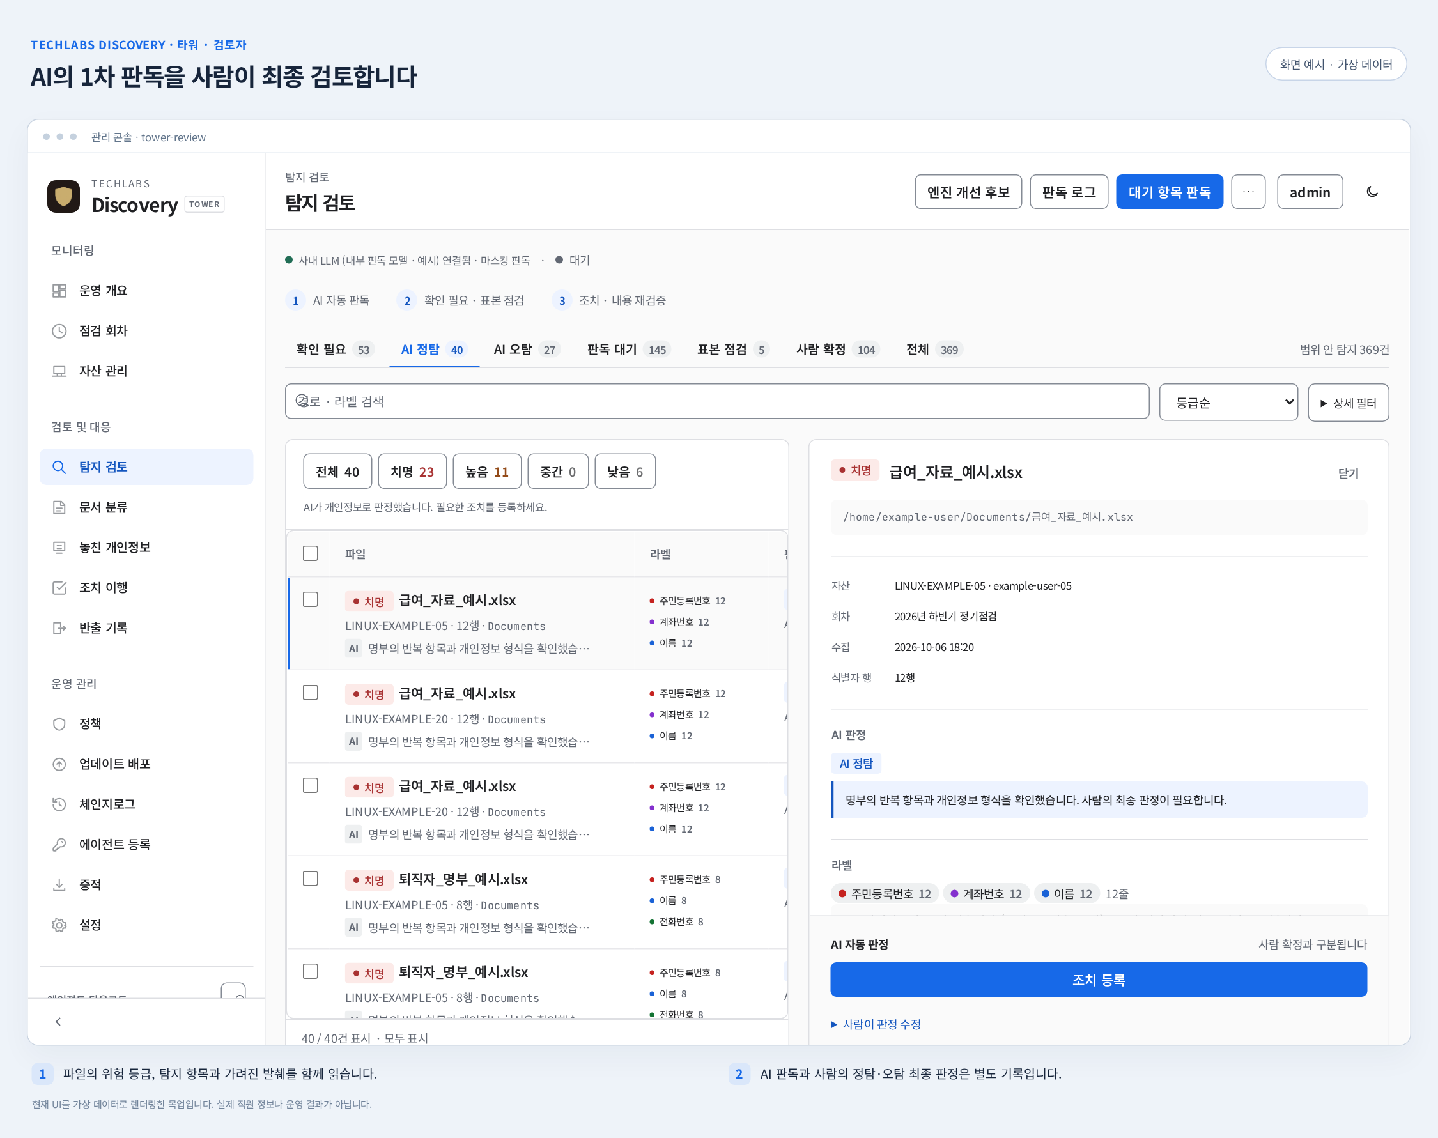This screenshot has height=1138, width=1438.
Task: Open the admin user menu
Action: [x=1310, y=192]
